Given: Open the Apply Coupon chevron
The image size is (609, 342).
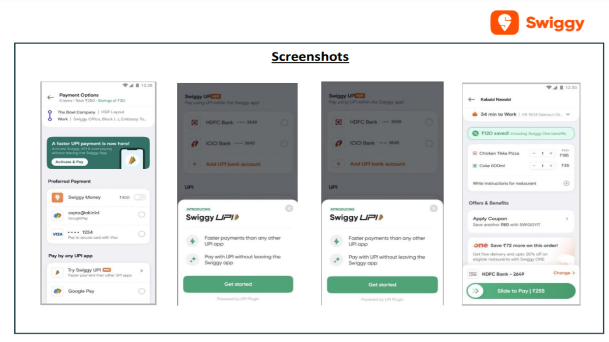Looking at the screenshot, I should [x=567, y=219].
